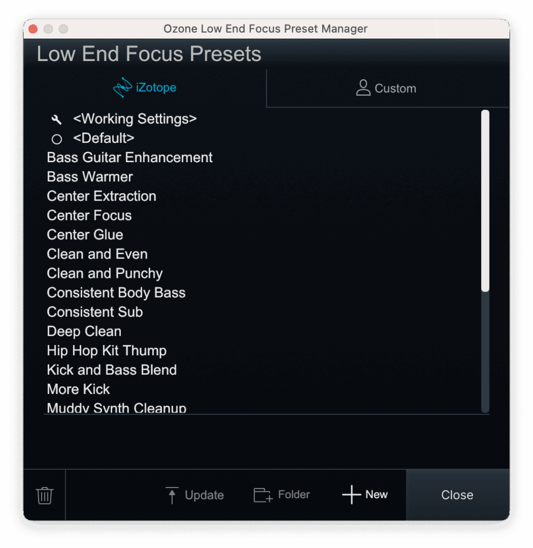The height and width of the screenshot is (548, 533).
Task: Click the trash delete preset icon
Action: (x=44, y=495)
